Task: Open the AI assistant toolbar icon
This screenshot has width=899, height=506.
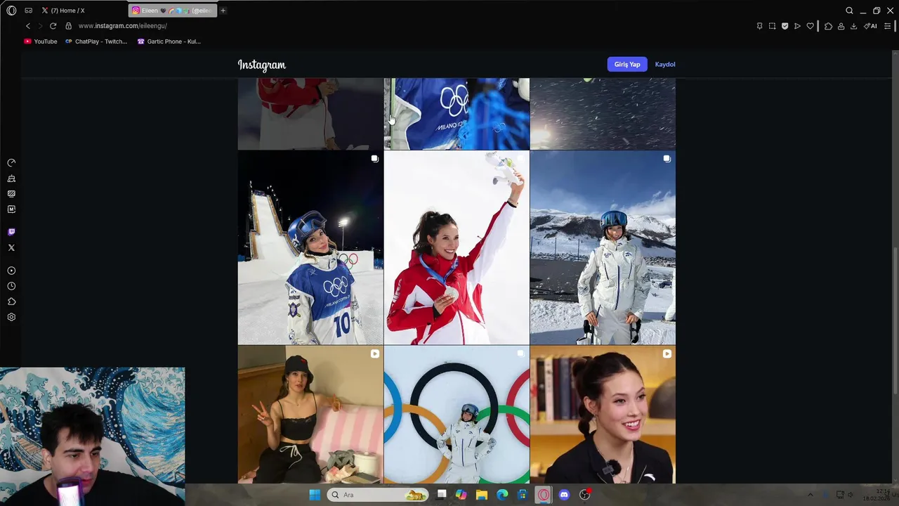Action: 870,26
